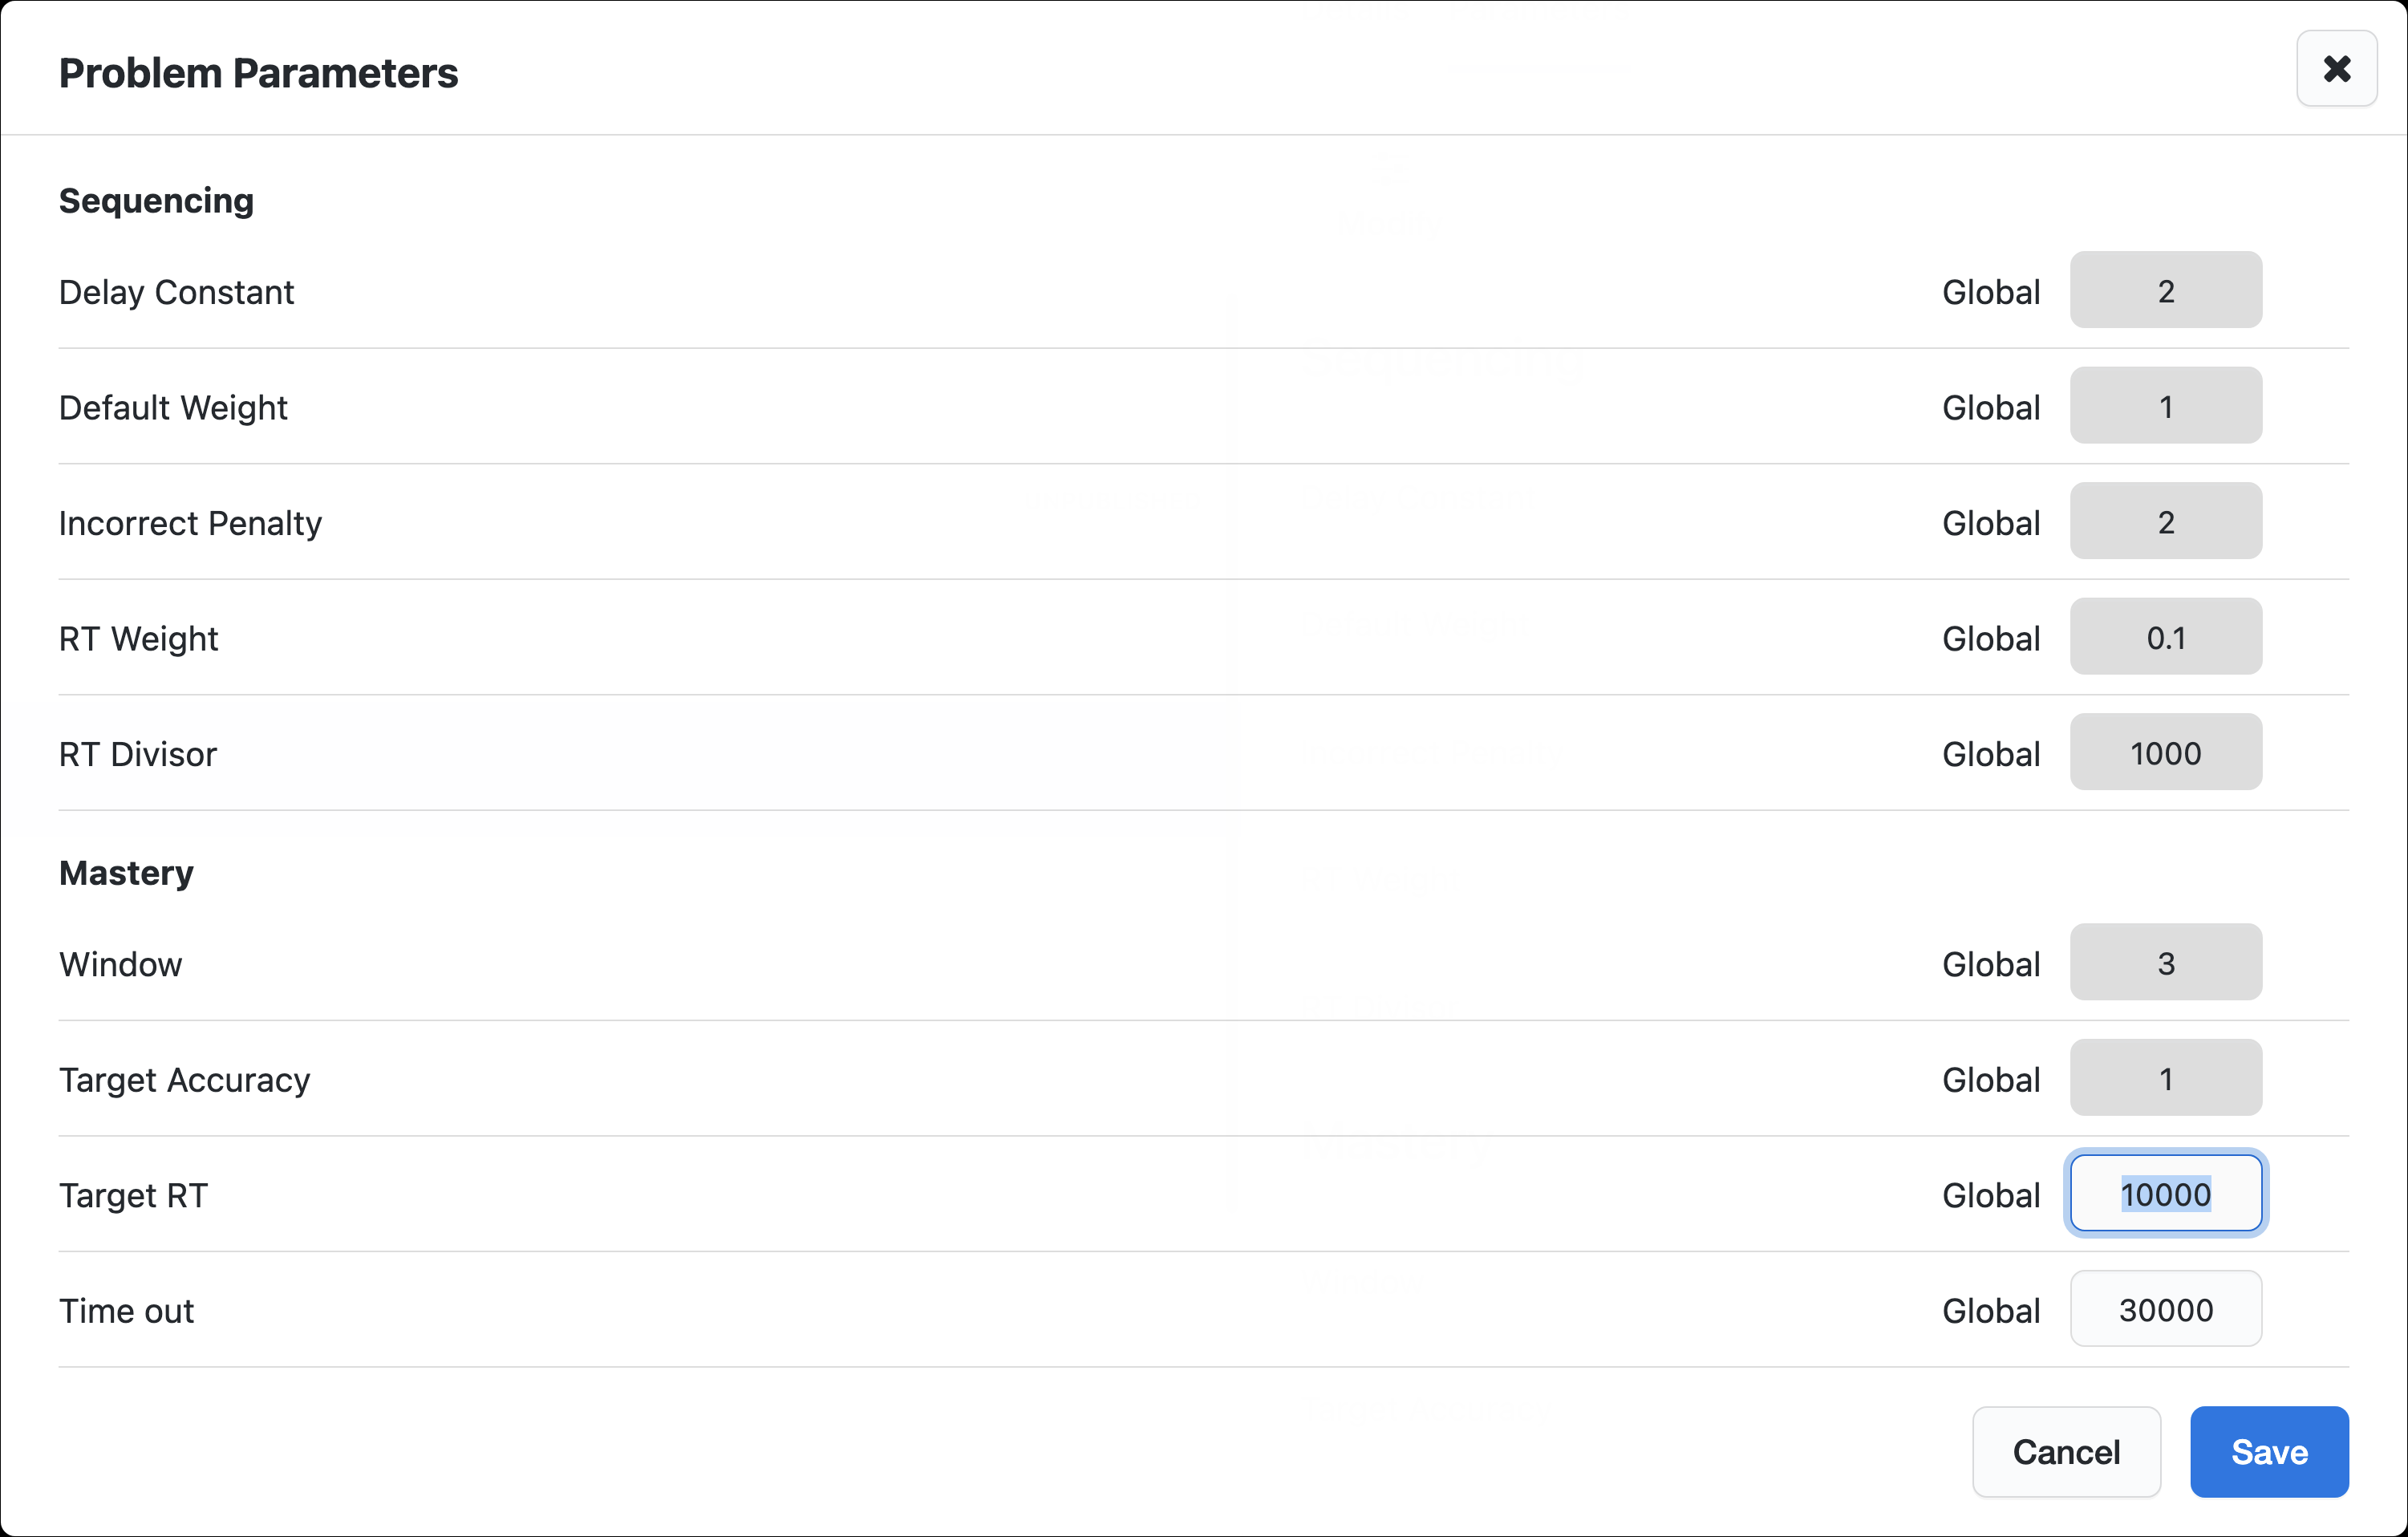The height and width of the screenshot is (1537, 2408).
Task: Click the Global label next to Time out
Action: 1990,1310
